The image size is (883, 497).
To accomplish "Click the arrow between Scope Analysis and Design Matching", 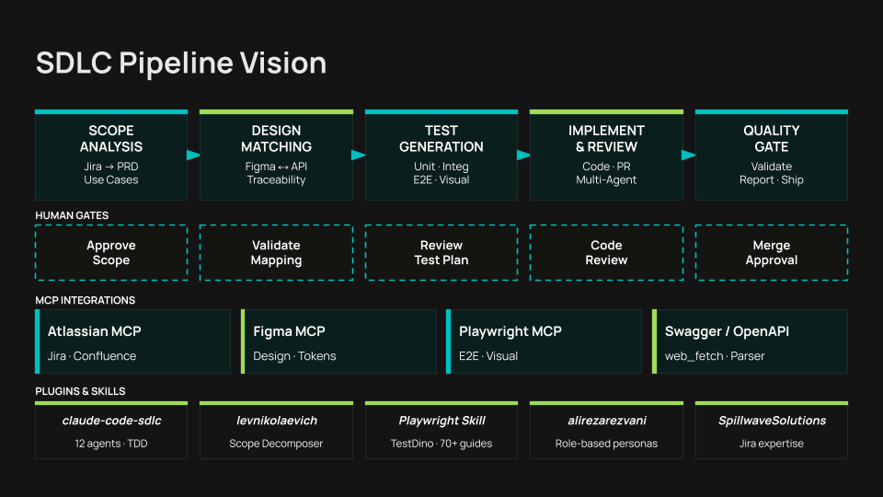I will click(x=193, y=155).
